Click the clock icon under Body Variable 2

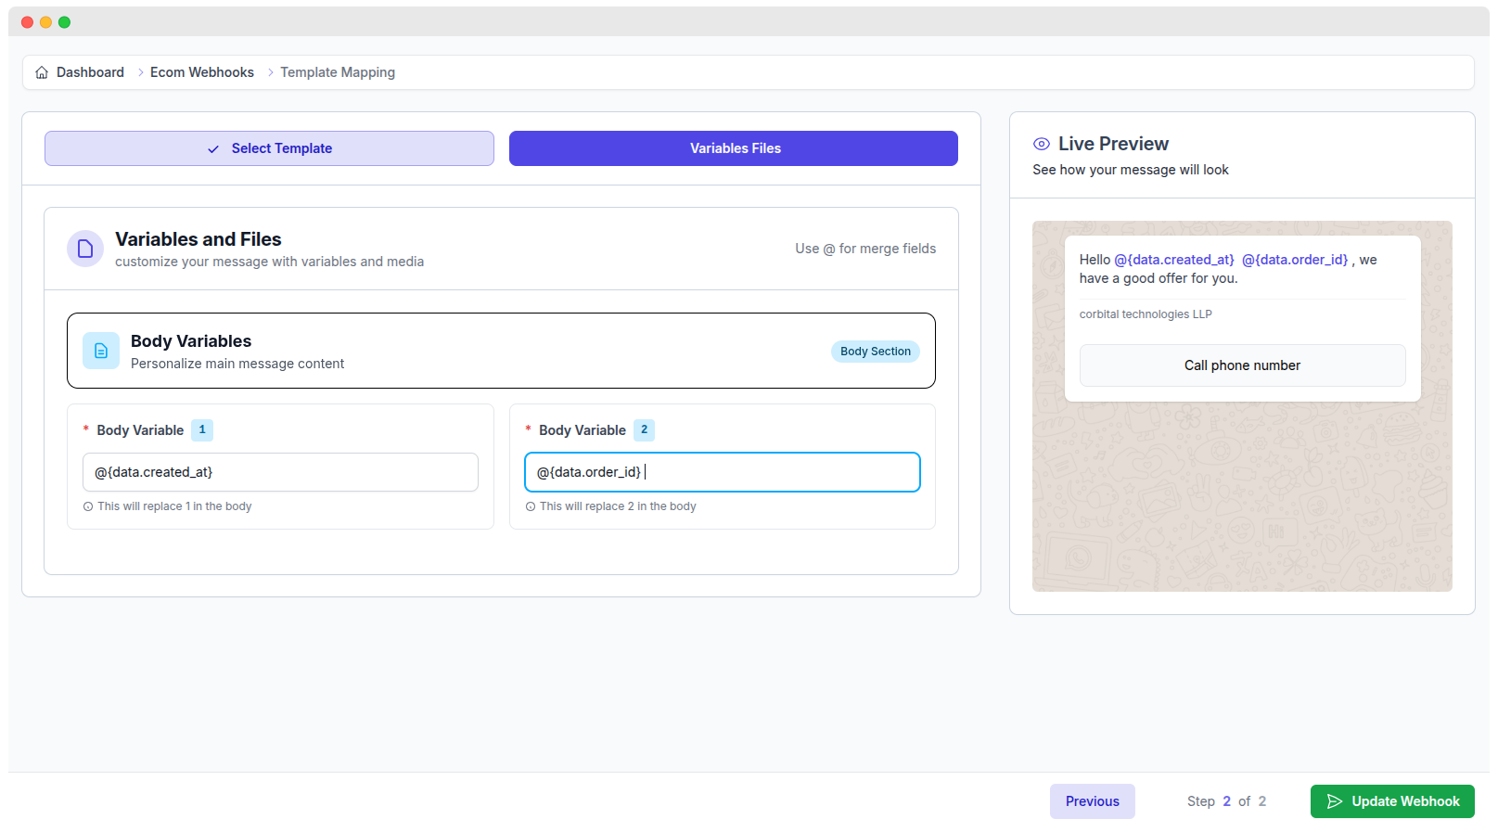[531, 506]
